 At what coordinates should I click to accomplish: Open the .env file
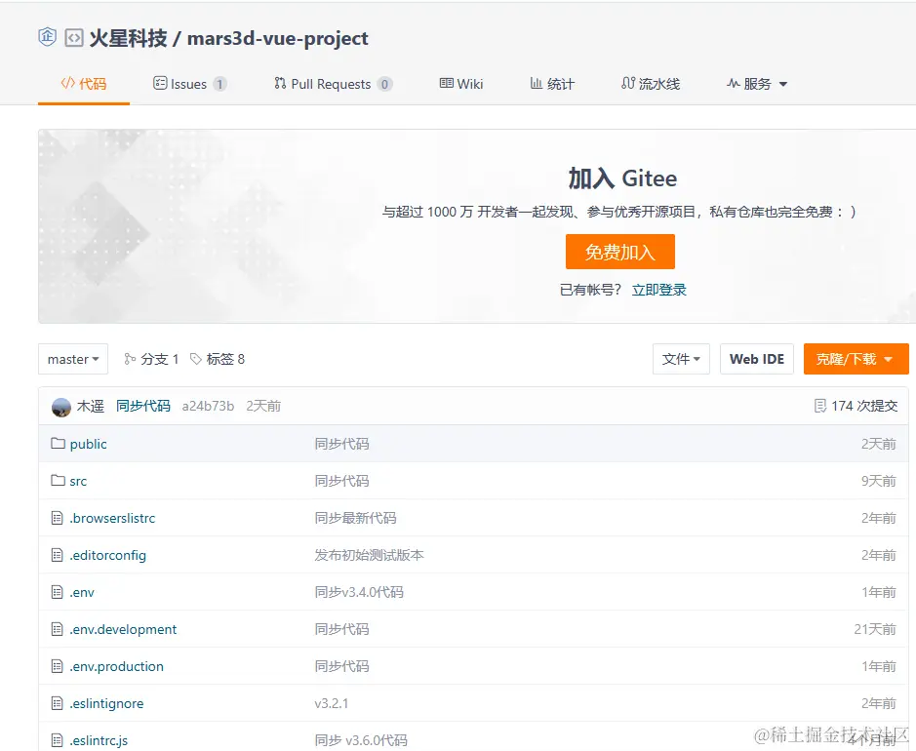82,593
